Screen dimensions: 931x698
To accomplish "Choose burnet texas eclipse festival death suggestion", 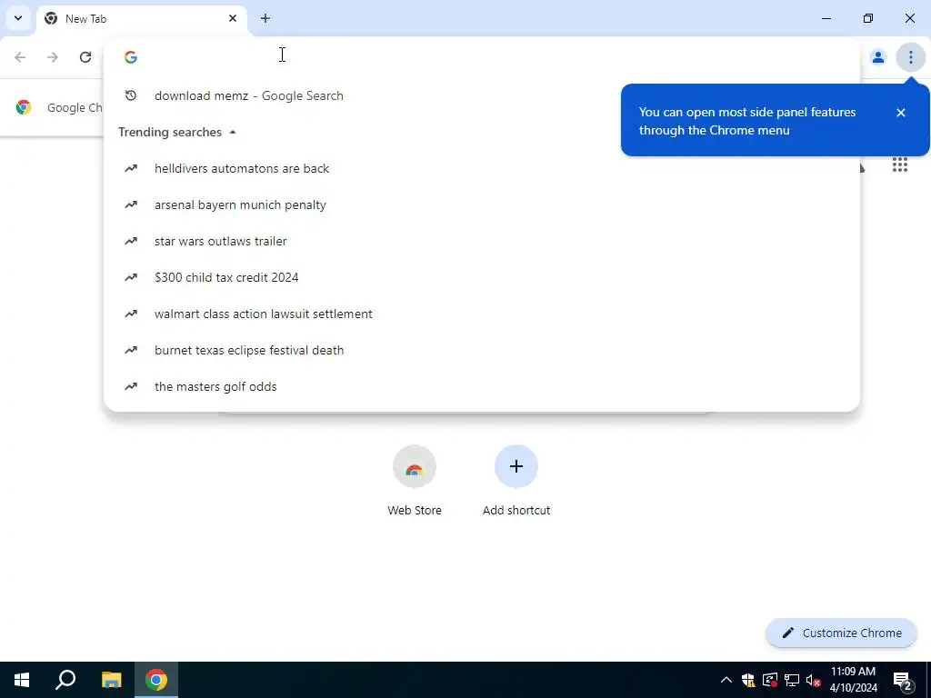I will pyautogui.click(x=482, y=350).
